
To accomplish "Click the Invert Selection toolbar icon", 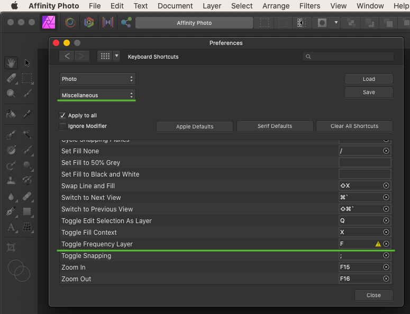I will 302,23.
